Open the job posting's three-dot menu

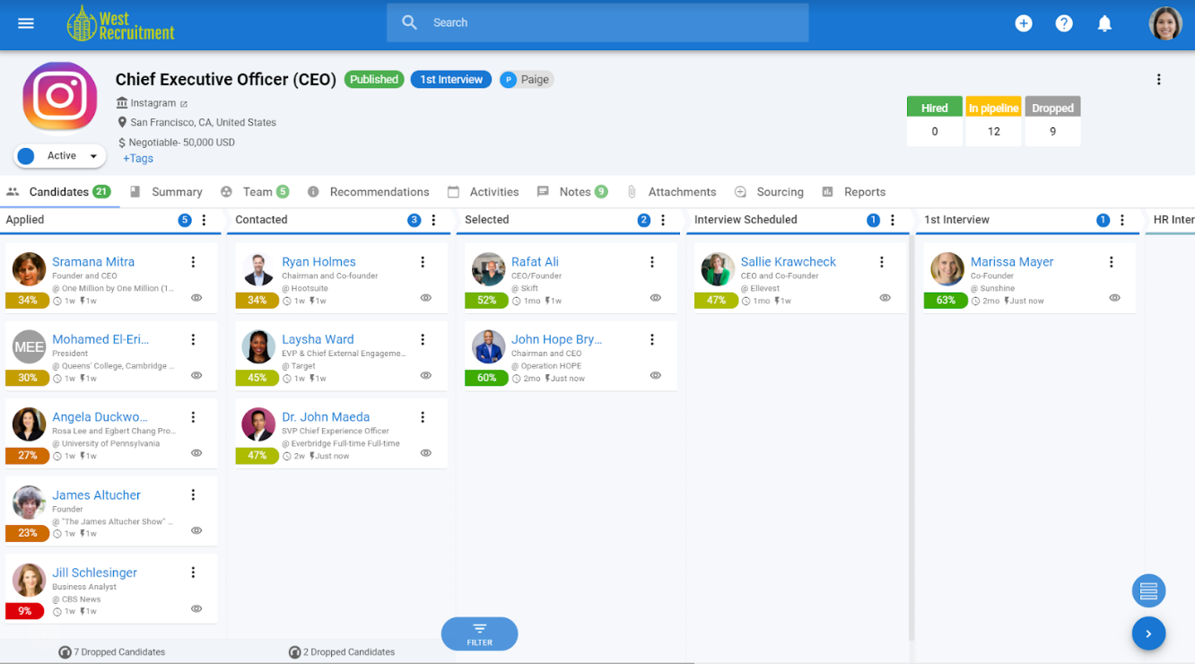click(x=1159, y=79)
